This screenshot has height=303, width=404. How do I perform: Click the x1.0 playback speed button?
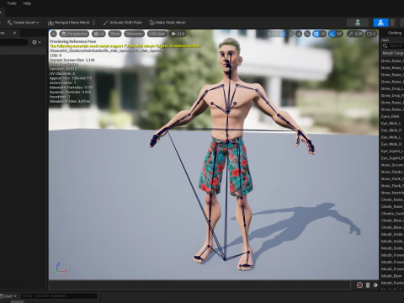point(178,34)
